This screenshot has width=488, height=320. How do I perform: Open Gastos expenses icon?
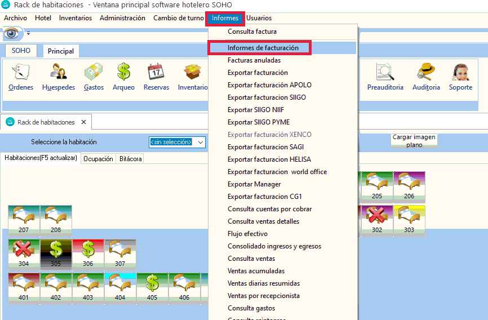(94, 77)
